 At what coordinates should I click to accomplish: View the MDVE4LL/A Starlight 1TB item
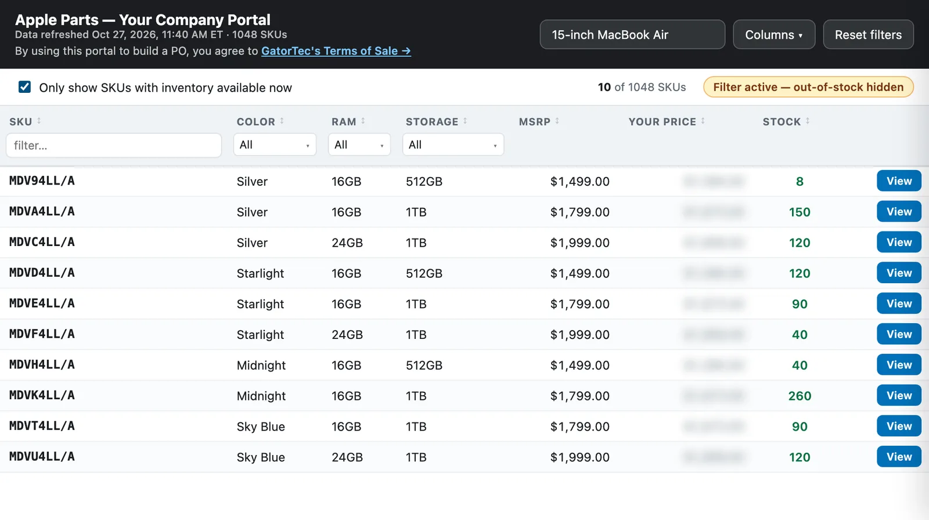pyautogui.click(x=899, y=304)
